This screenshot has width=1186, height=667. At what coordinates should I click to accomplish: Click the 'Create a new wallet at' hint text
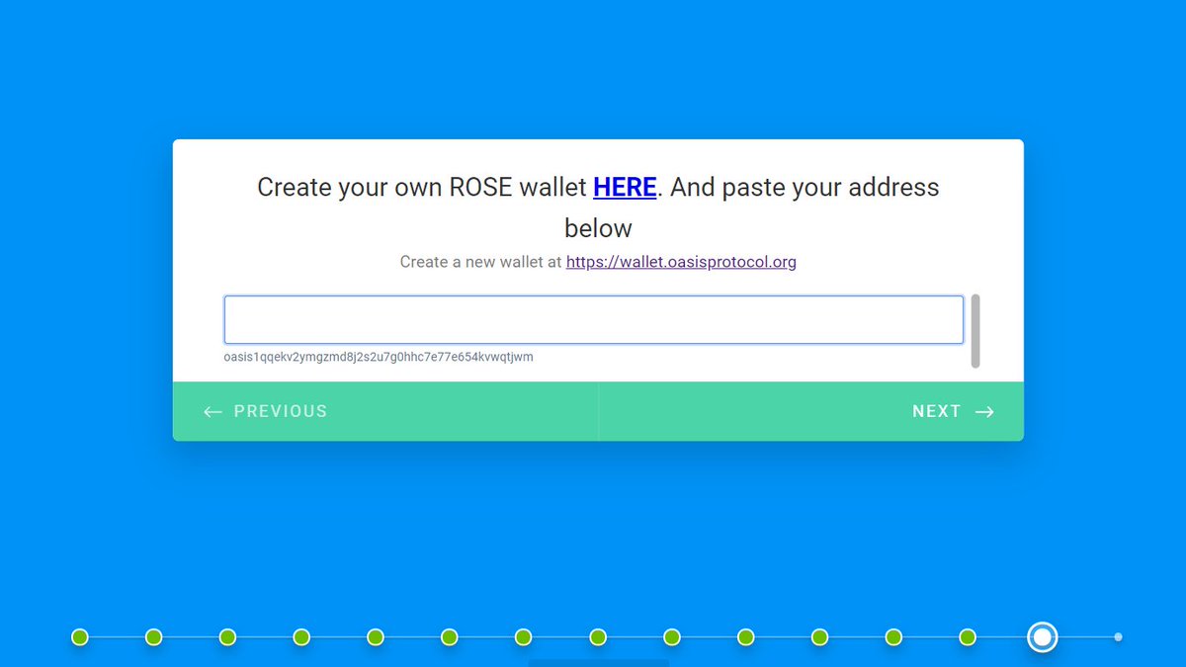pos(480,262)
